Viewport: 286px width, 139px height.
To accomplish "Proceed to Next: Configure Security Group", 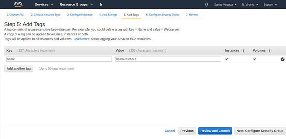I will pyautogui.click(x=260, y=131).
